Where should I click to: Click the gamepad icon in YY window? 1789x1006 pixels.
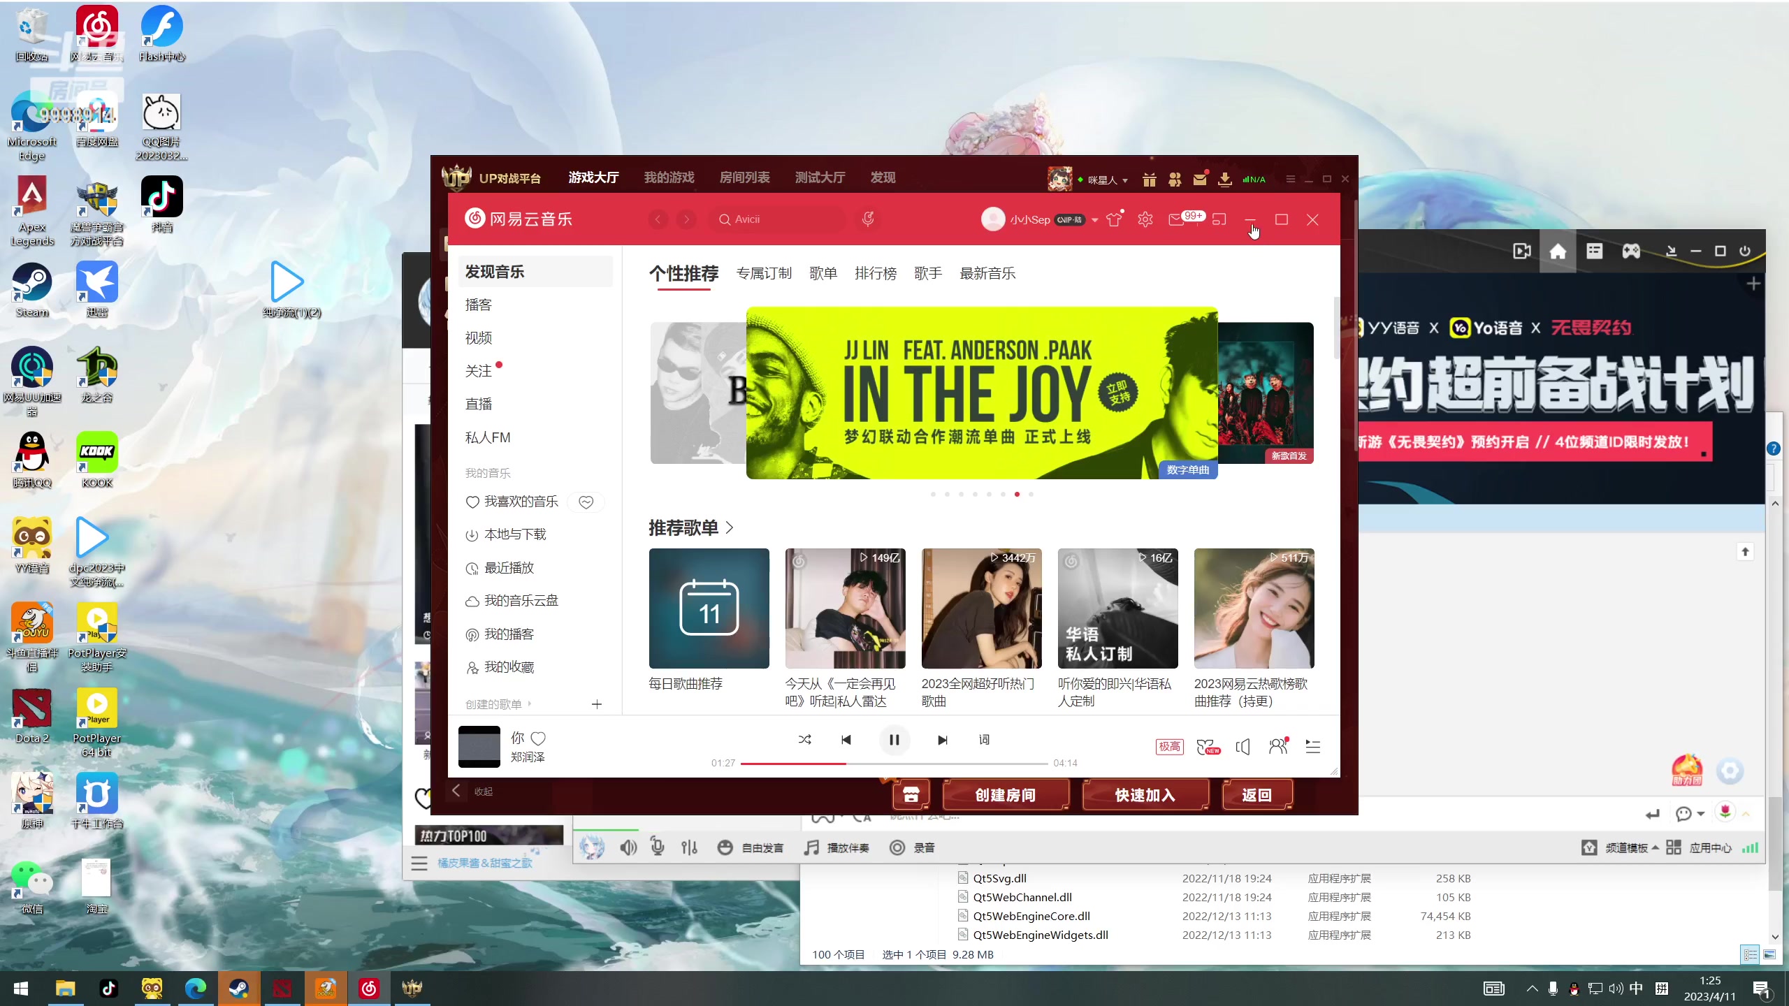[1631, 251]
